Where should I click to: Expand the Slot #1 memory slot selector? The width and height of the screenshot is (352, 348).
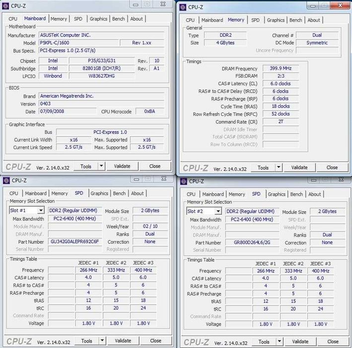[x=41, y=210]
